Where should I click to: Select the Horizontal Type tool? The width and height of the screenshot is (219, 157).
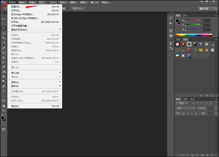coord(4,91)
